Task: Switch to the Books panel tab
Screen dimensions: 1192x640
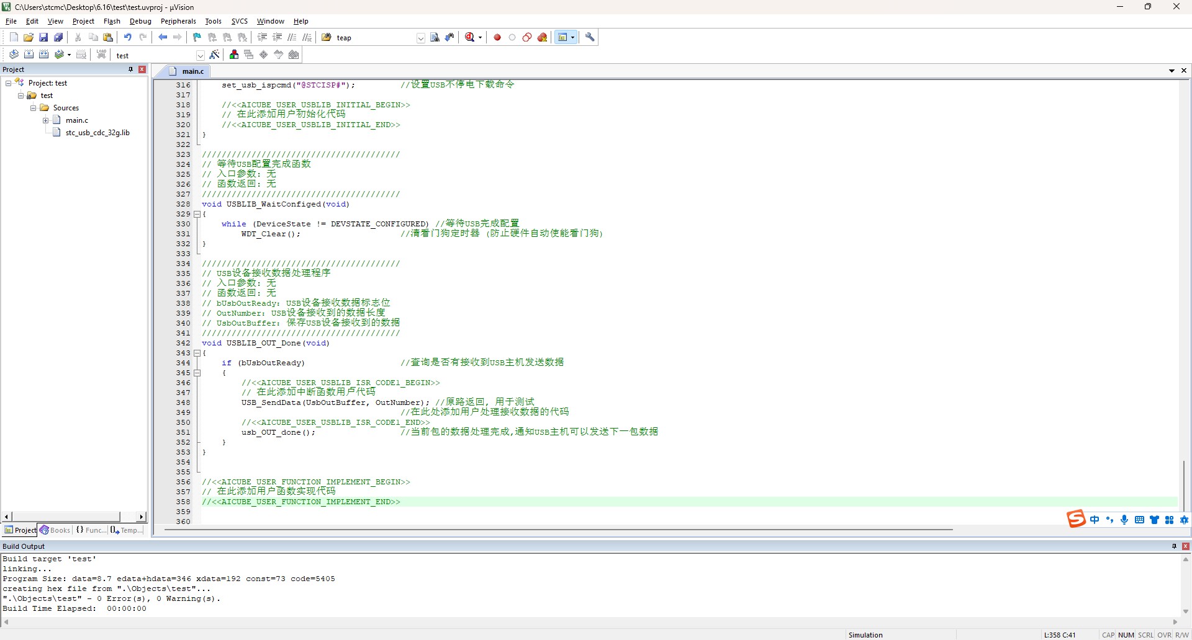Action: 55,530
